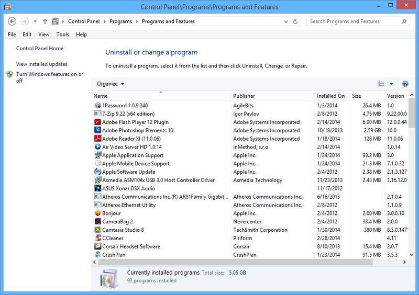Image resolution: width=419 pixels, height=295 pixels.
Task: Open help with the question mark icon
Action: point(405,84)
